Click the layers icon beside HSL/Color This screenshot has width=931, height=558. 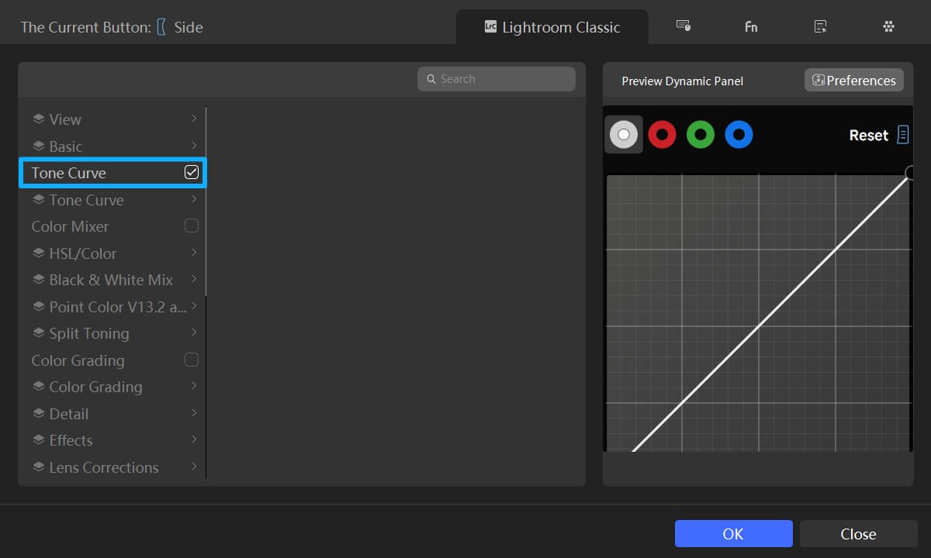(x=38, y=253)
